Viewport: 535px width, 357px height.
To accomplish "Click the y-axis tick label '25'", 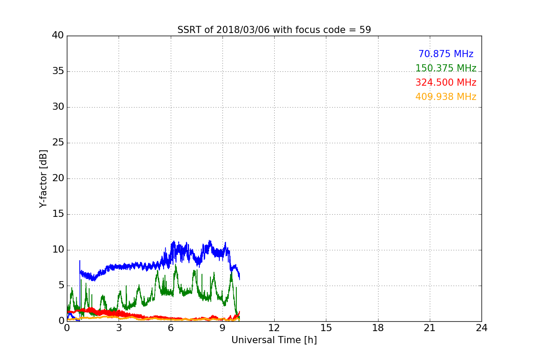I will point(58,143).
